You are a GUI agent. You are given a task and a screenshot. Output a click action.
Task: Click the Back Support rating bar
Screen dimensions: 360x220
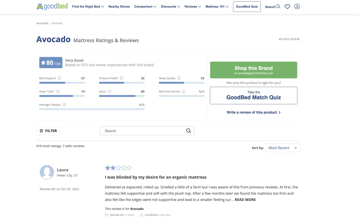[62, 83]
